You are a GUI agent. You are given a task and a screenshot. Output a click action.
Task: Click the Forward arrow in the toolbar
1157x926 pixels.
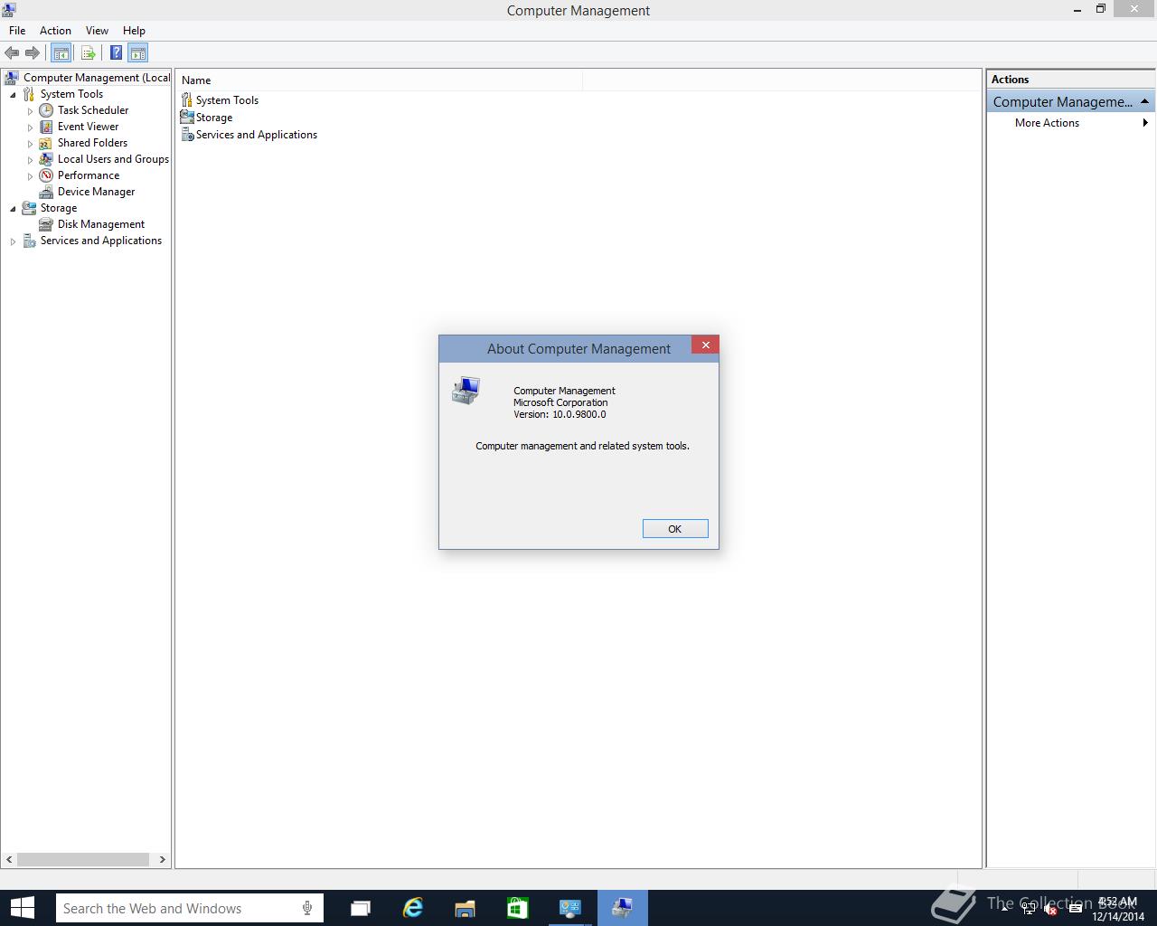(x=33, y=52)
